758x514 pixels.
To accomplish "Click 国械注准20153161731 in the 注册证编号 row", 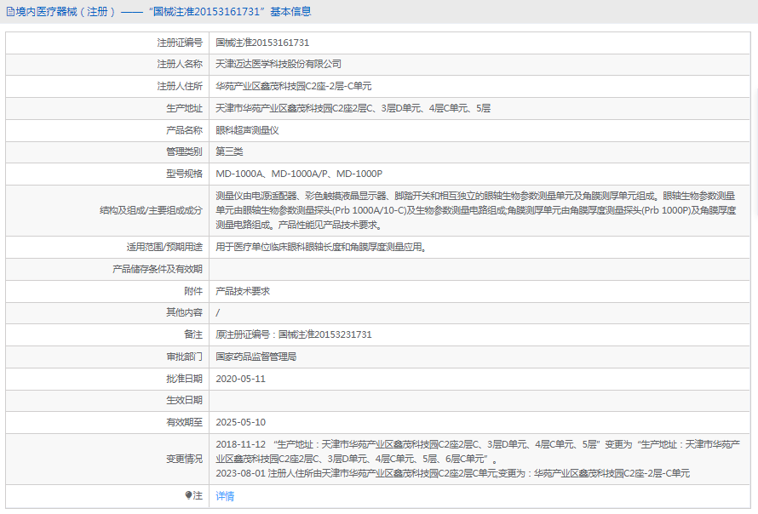I will click(x=262, y=43).
